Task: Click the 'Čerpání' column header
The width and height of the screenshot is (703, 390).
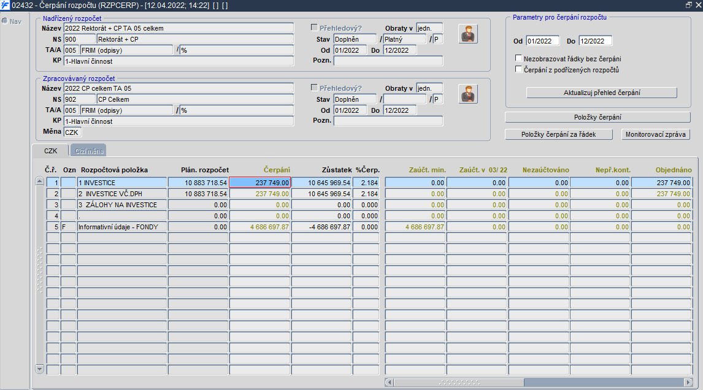Action: click(277, 170)
